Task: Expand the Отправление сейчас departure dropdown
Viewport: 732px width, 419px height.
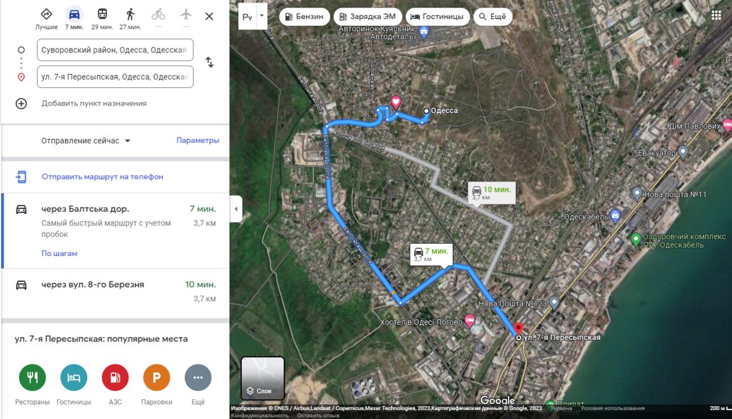Action: pos(85,141)
